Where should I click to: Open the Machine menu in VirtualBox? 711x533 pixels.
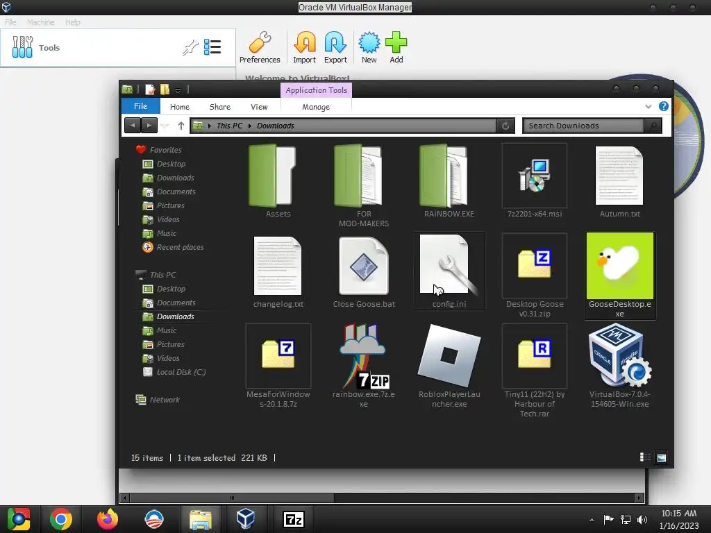[x=40, y=22]
